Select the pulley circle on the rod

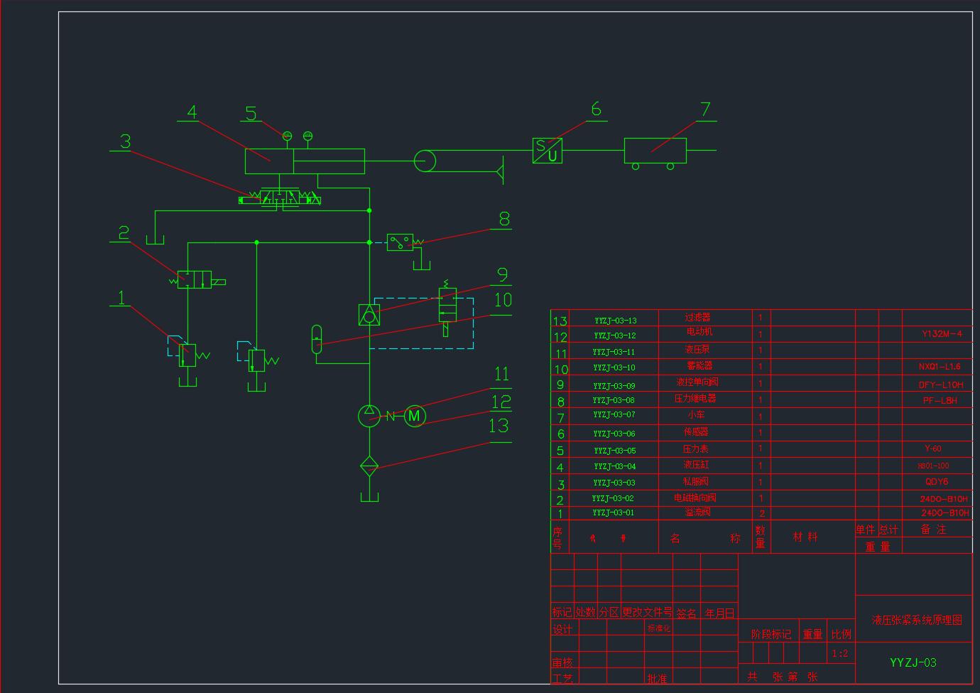point(425,161)
